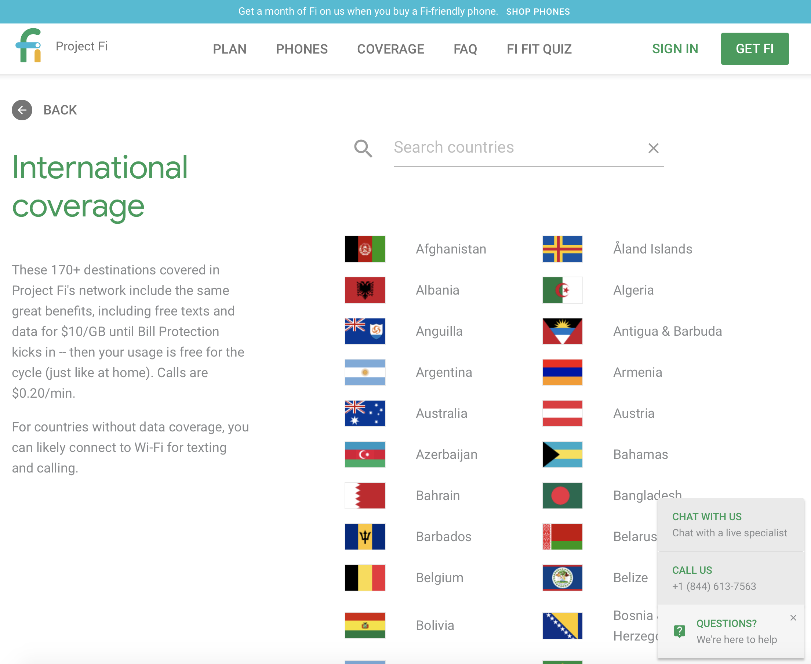
Task: Click the search icon for countries
Action: [364, 147]
